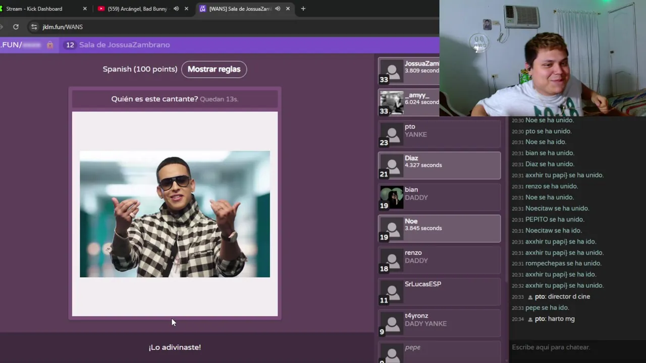The image size is (646, 363).
Task: Click the JKLM favicon on third tab
Action: 203,9
